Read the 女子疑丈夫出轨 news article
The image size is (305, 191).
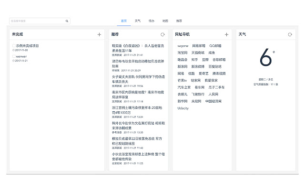(x=138, y=79)
